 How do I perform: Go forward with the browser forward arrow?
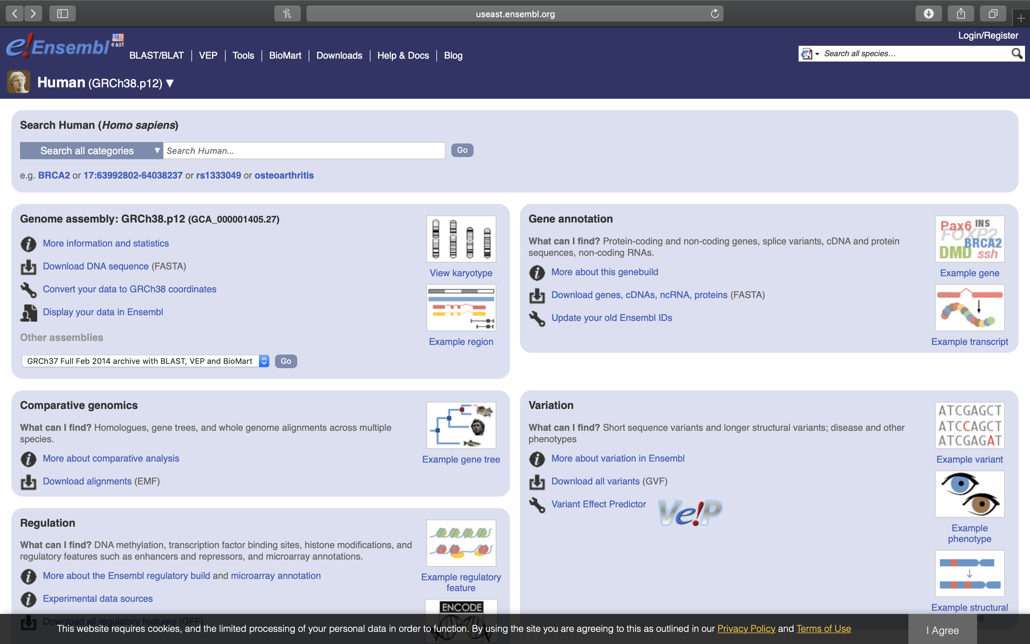pyautogui.click(x=33, y=14)
